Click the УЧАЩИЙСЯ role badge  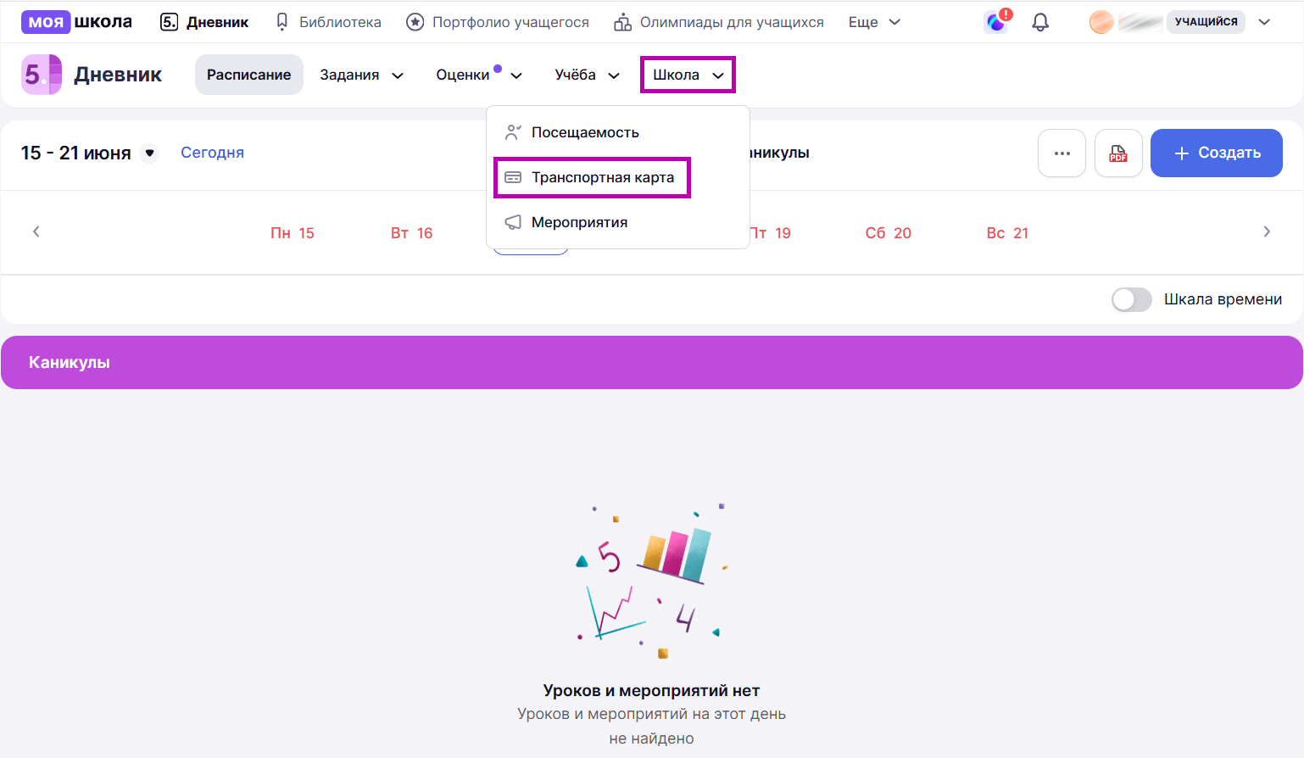1206,22
